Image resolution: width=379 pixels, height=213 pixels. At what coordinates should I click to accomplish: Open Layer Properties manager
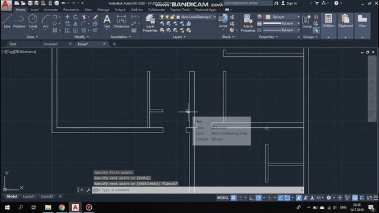point(150,23)
